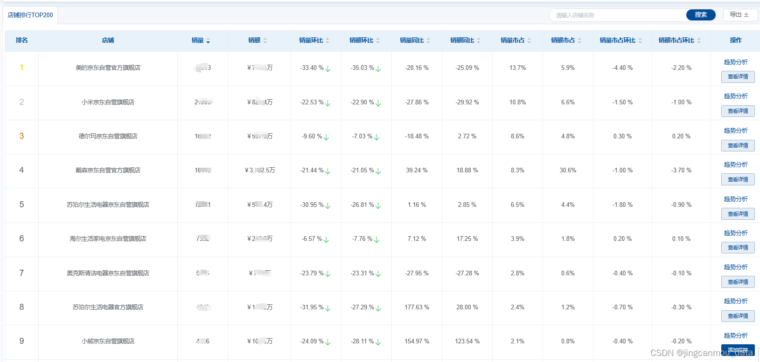Focus the store name search field

(618, 15)
